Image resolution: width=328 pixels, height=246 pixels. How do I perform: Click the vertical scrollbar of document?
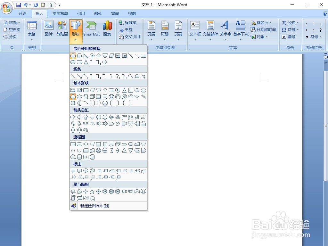pos(326,126)
